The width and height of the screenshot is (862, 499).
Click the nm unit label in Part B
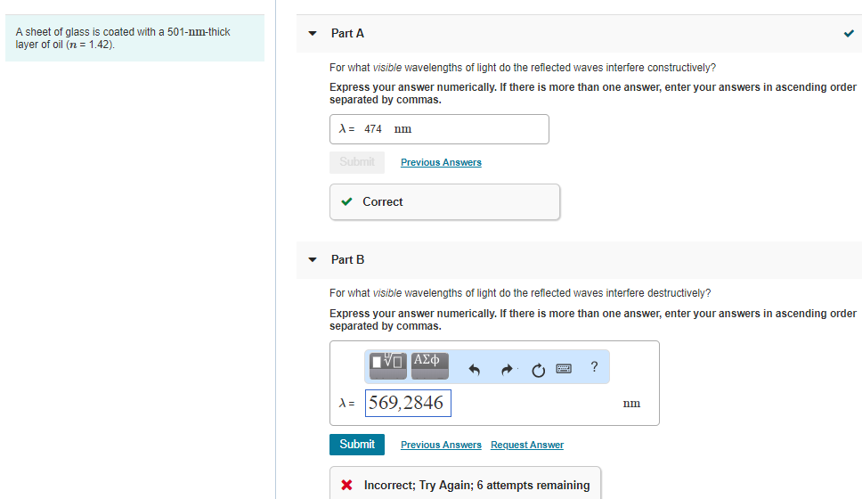631,404
